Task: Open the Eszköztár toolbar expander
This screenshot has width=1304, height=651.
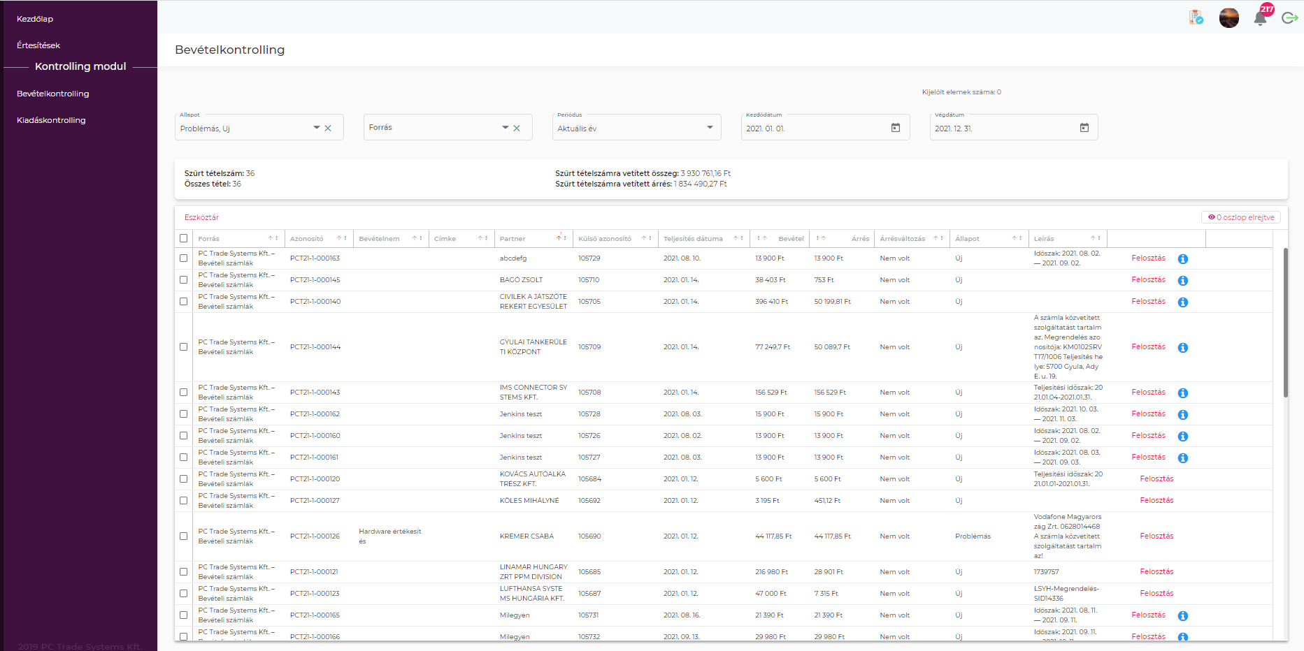Action: [x=202, y=217]
